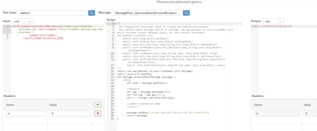The image size is (317, 131).
Task: Focus the Message MessageFlow_1 input field
Action: pyautogui.click(x=147, y=13)
